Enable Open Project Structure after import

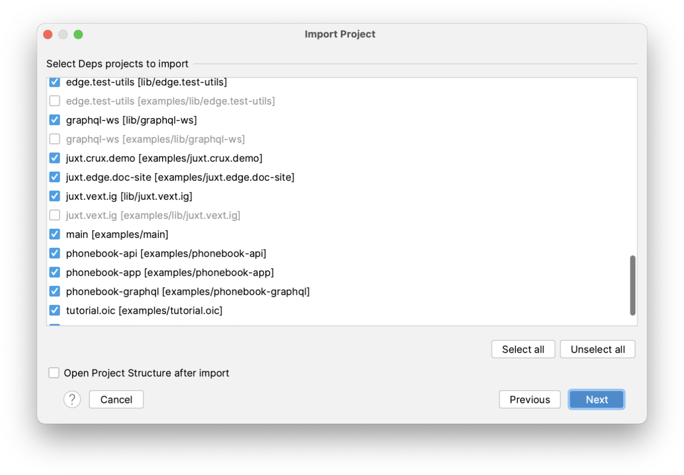point(54,373)
